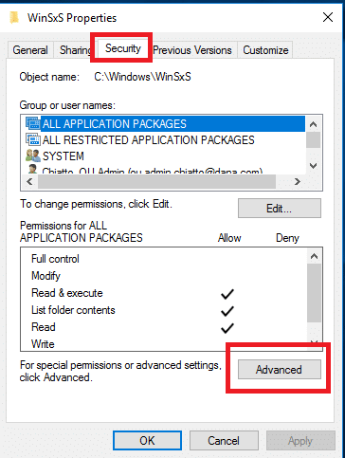
Task: Click the user list scroll-up arrow
Action: (x=313, y=124)
